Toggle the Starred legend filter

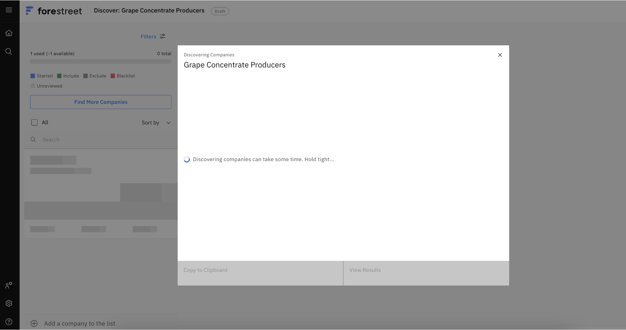[41, 76]
